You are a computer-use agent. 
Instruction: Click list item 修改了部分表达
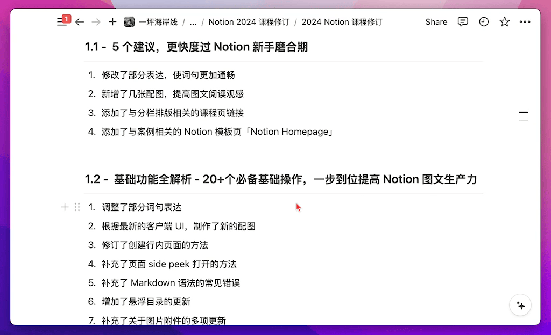[168, 75]
